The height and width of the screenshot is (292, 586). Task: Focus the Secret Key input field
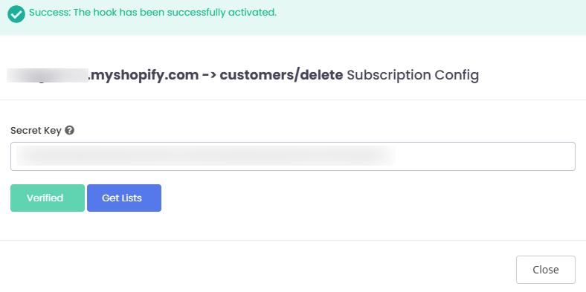pyautogui.click(x=292, y=157)
